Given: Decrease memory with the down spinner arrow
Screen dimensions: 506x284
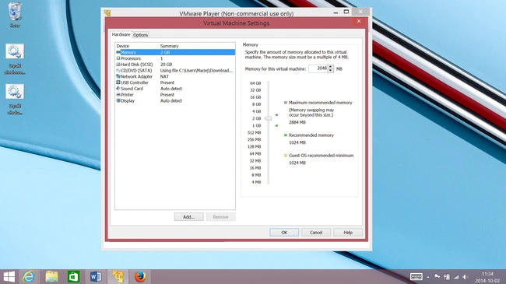Looking at the screenshot, I should (x=330, y=70).
